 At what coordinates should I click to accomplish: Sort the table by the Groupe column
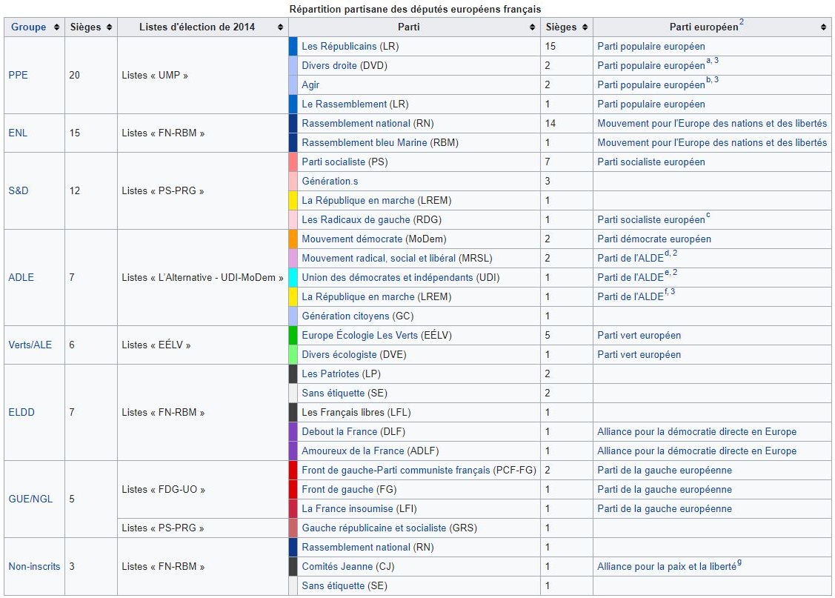(58, 27)
